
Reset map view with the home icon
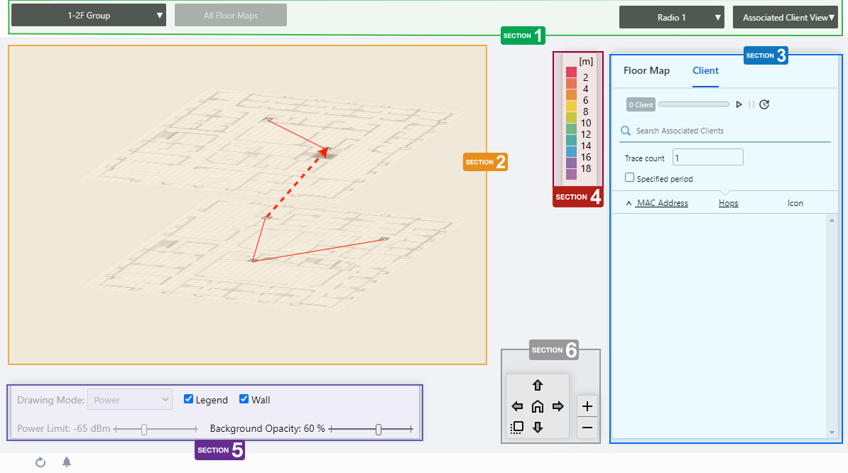coord(538,407)
